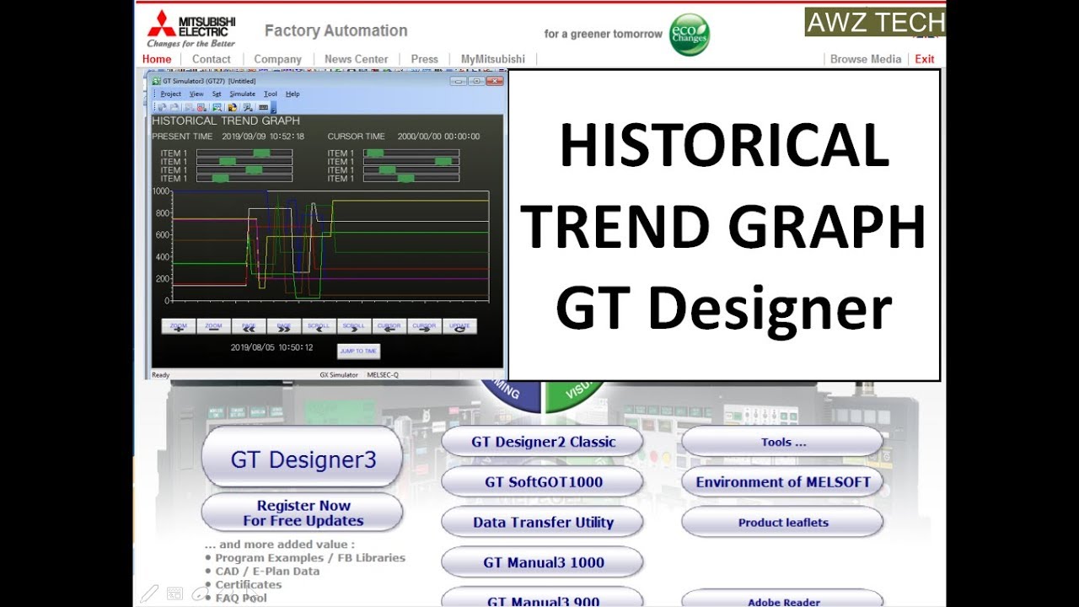
Task: Click MELSEC-Q in the simulator status bar
Action: [384, 374]
